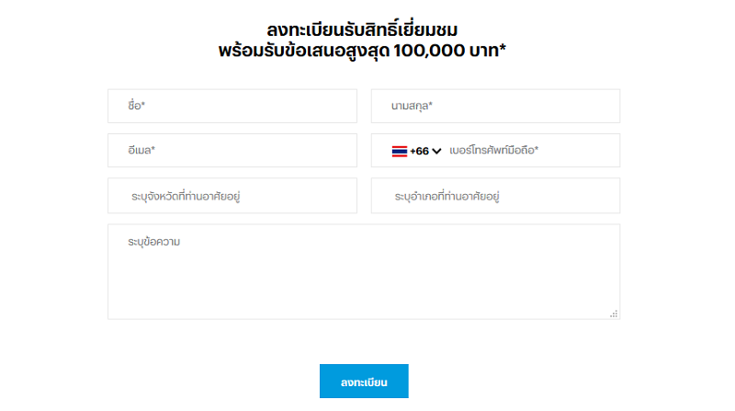The width and height of the screenshot is (735, 411).
Task: Open the ระบุจังหวัดที่ท่านอาศัยอยู่ province field
Action: 232,196
